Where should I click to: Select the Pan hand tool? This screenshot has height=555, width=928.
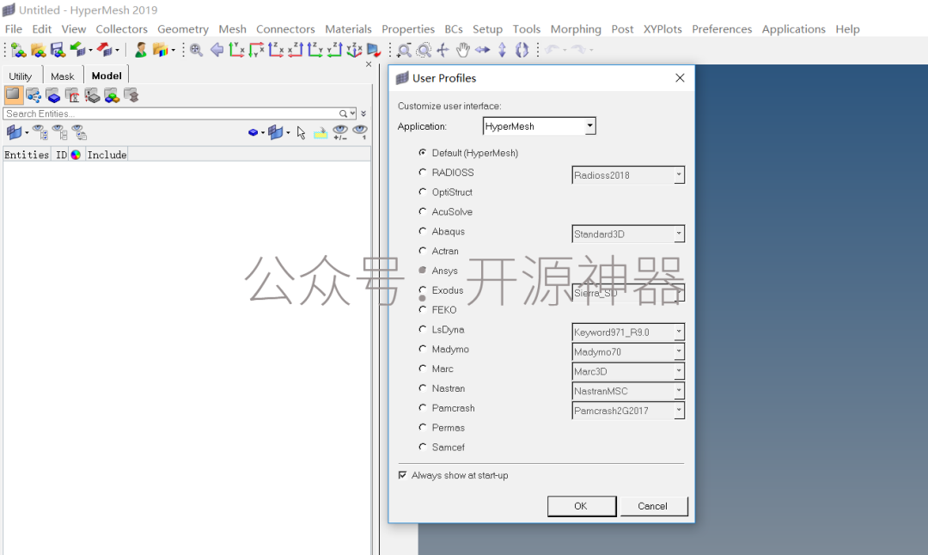pos(463,51)
